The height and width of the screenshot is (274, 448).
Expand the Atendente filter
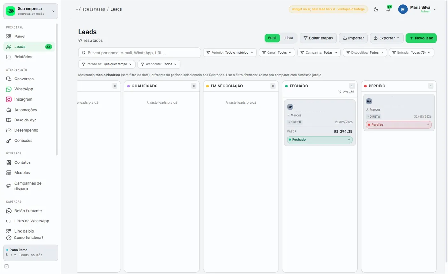[159, 64]
